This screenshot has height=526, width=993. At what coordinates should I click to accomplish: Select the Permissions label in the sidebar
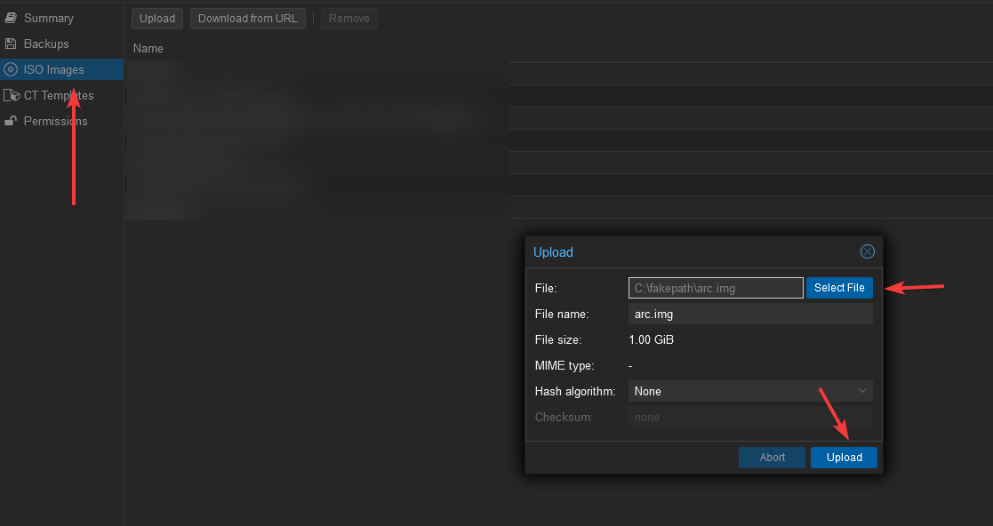point(55,121)
